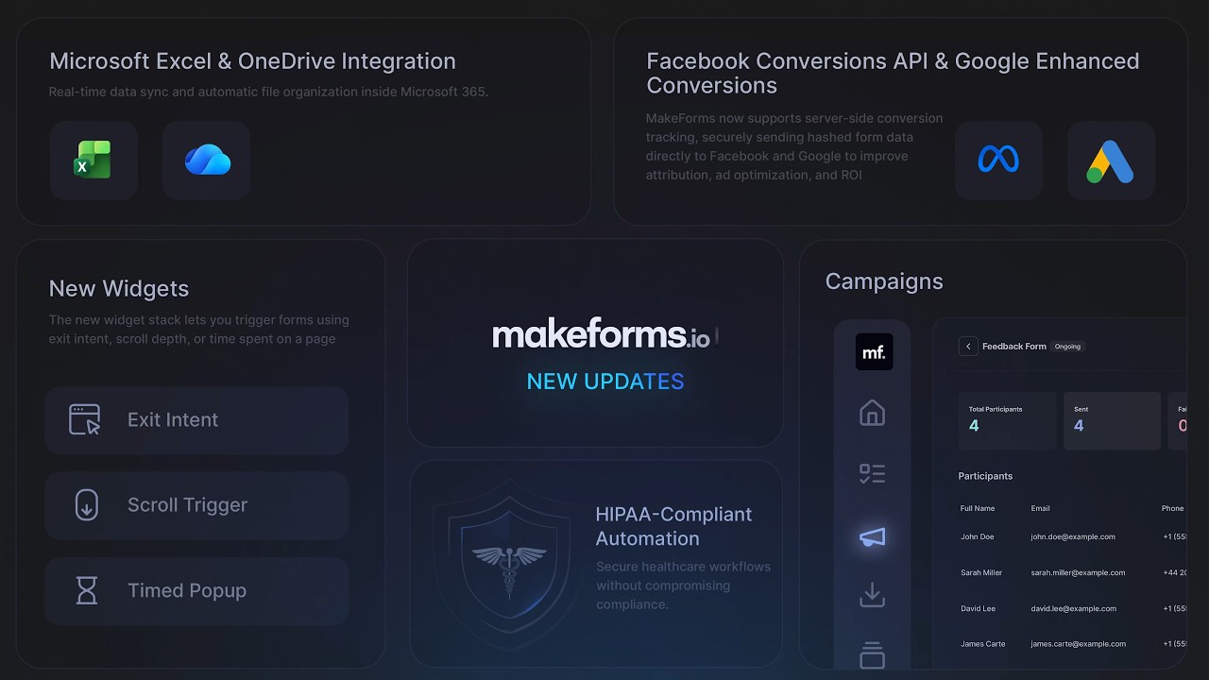Click the +44 20 phone cell

1174,572
